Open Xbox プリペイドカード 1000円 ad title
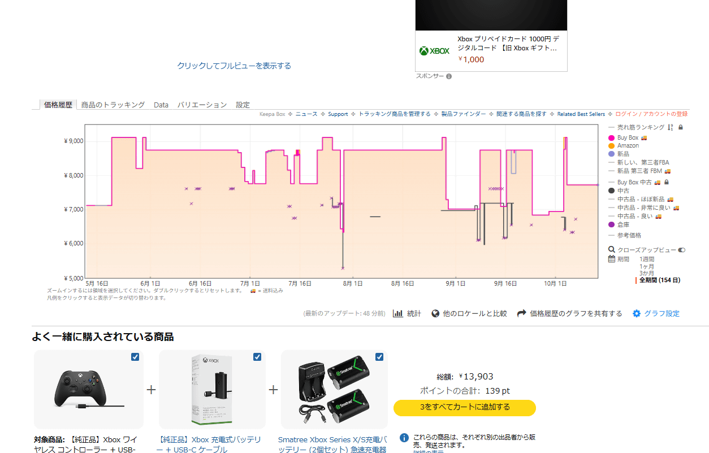This screenshot has width=709, height=453. point(508,44)
